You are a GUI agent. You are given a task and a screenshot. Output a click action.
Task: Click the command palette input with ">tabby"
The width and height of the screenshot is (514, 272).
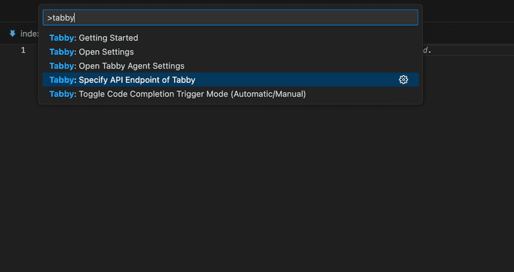(x=230, y=18)
